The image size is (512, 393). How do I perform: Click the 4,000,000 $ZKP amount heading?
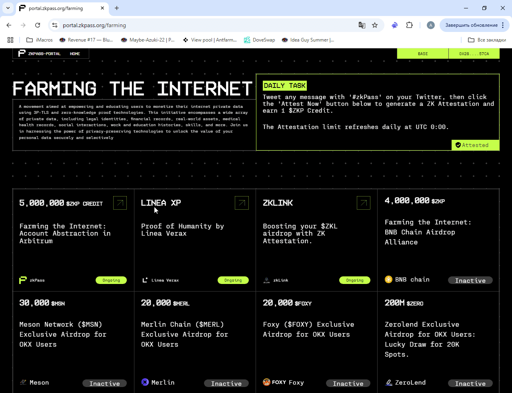pos(415,200)
